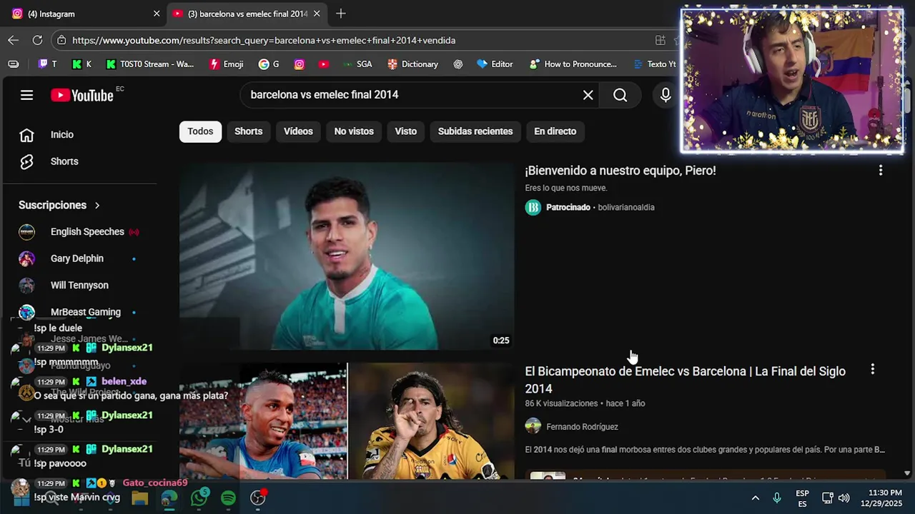Open the Dictionary bookmark
Screen dimensions: 915x514
click(x=413, y=64)
